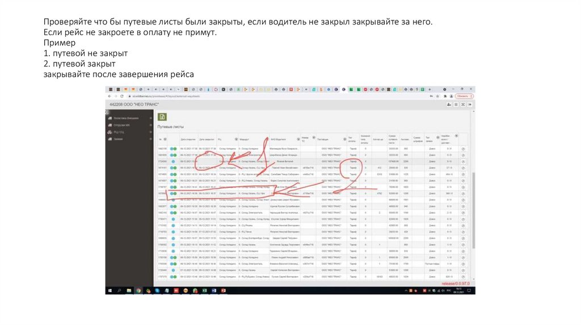
Task: Open Заявки in the sidebar
Action: point(118,139)
